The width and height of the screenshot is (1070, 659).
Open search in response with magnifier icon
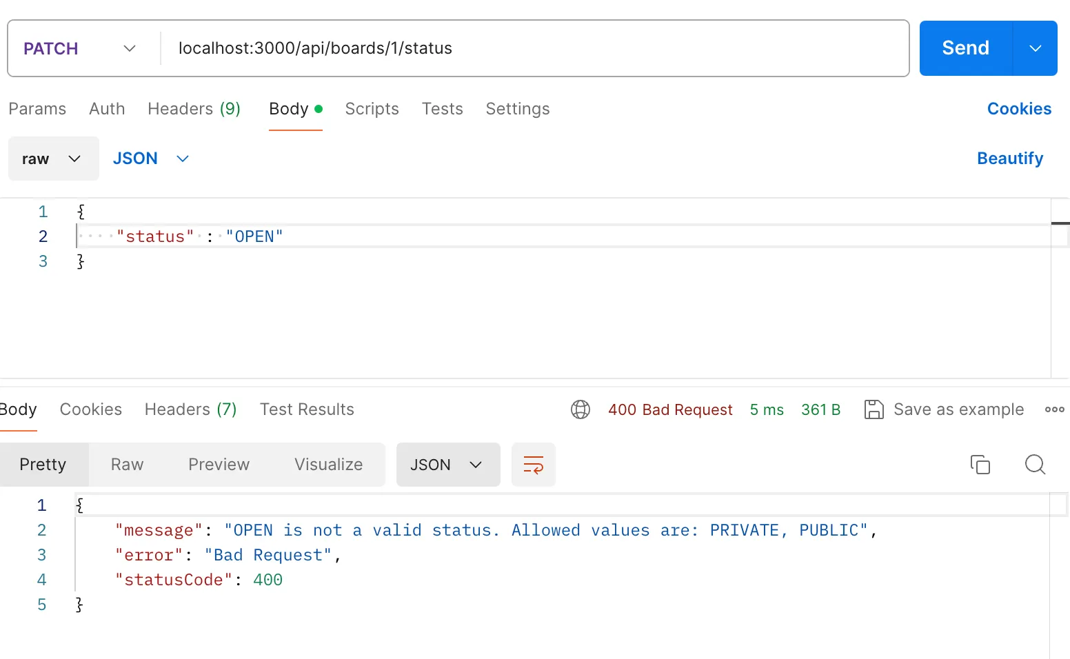(1036, 465)
